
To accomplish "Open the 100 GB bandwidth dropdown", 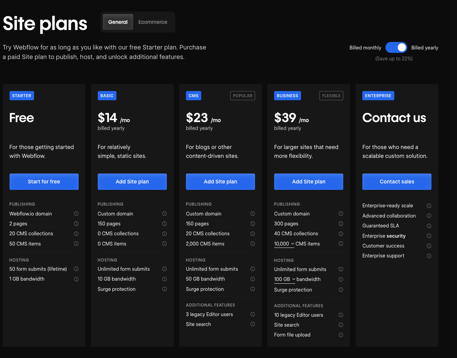I will 285,279.
